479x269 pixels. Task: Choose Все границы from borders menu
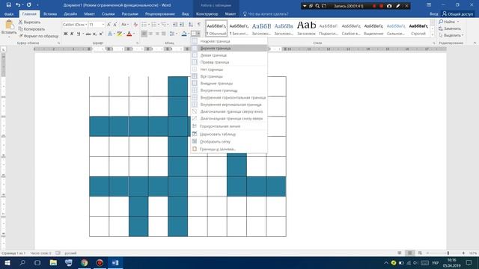click(x=229, y=76)
